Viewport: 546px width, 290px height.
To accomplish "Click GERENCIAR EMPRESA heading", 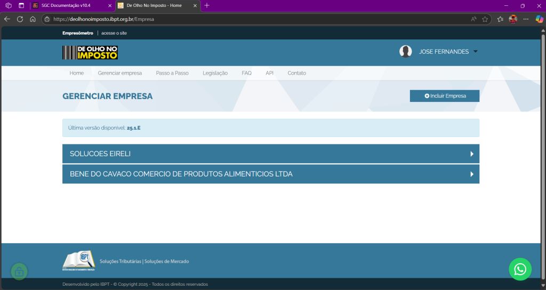I will [107, 96].
